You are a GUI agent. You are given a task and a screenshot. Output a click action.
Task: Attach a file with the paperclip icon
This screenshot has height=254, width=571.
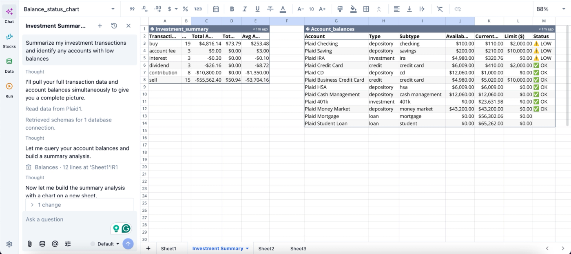30,244
